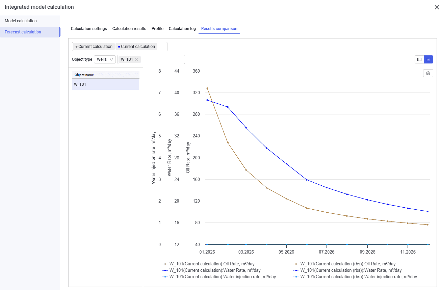Open the Calculation log tab

182,29
